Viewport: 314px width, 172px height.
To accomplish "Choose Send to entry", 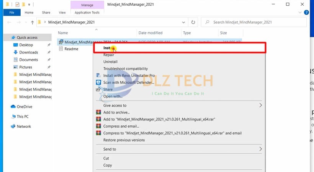I will click(x=110, y=149).
